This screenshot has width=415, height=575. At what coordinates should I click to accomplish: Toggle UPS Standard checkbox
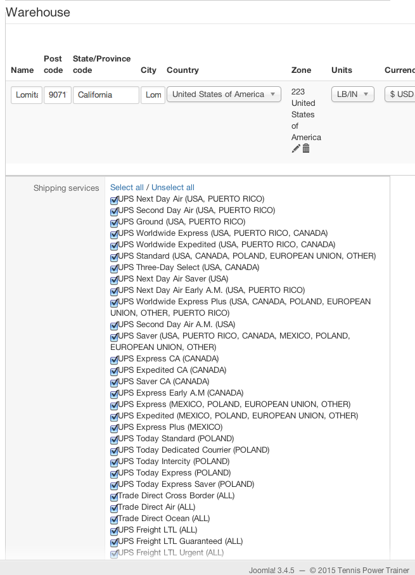click(114, 257)
